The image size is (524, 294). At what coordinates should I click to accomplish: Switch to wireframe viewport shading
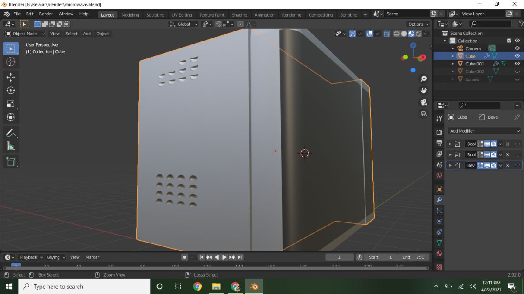pyautogui.click(x=396, y=34)
